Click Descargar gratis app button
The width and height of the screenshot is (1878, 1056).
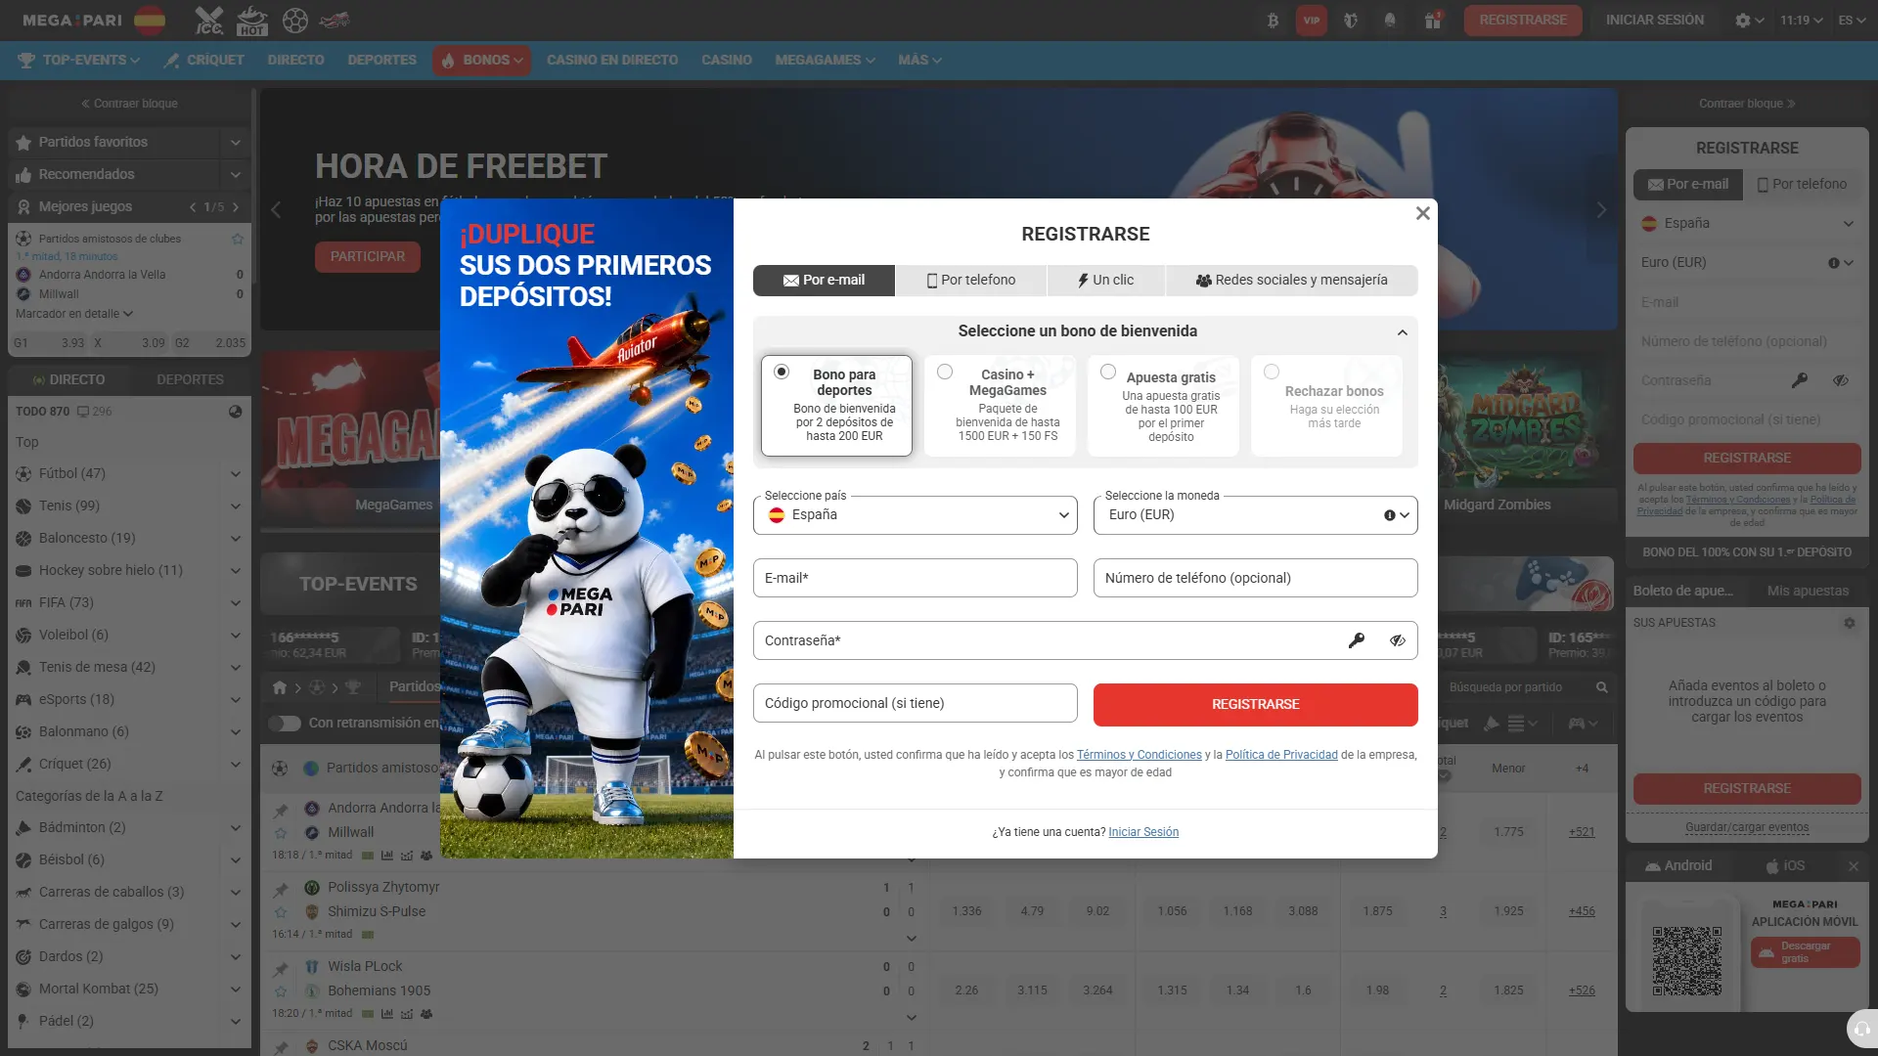[x=1805, y=953]
